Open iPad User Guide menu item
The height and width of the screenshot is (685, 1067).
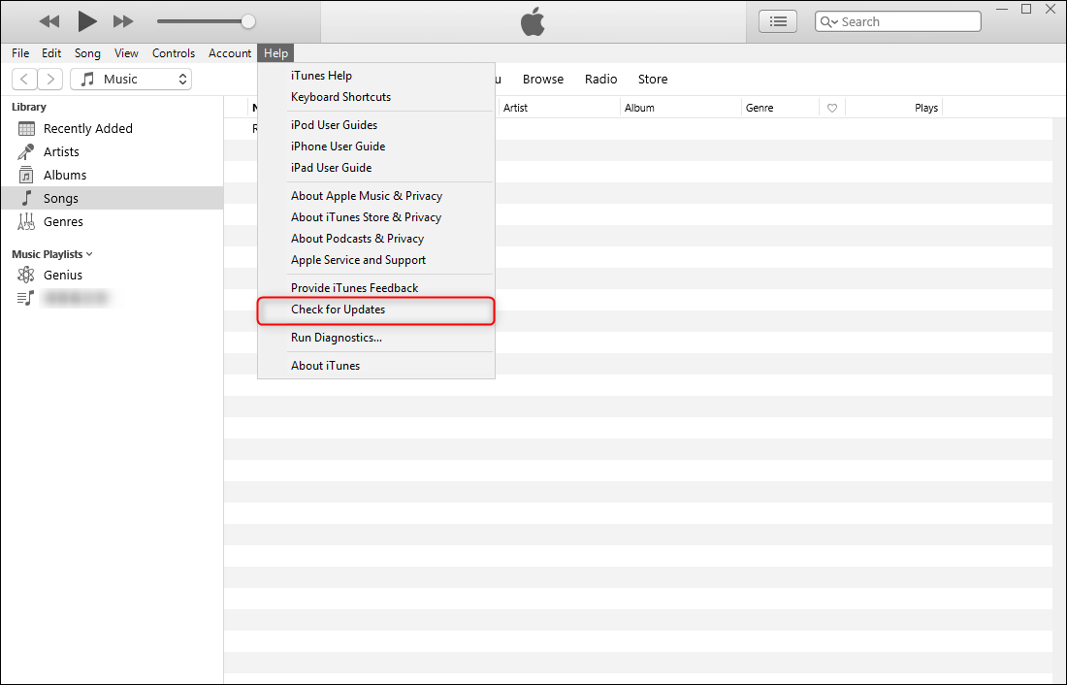[x=375, y=168]
